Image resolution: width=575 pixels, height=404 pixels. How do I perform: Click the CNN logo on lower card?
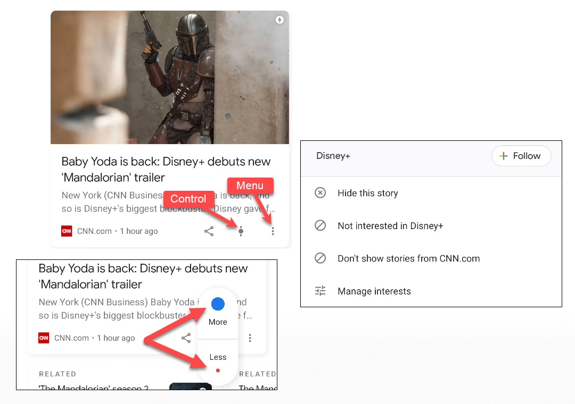tap(44, 338)
